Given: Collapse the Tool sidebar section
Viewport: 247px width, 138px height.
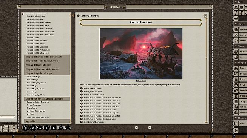Looking at the screenshot, I should coord(236,2).
